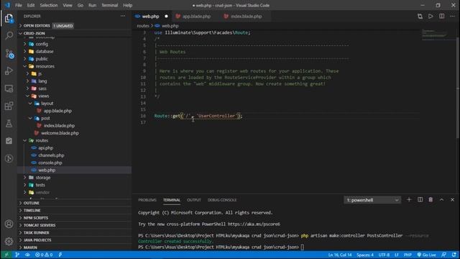Click the remote window status icon
460x259 pixels.
coord(6,255)
